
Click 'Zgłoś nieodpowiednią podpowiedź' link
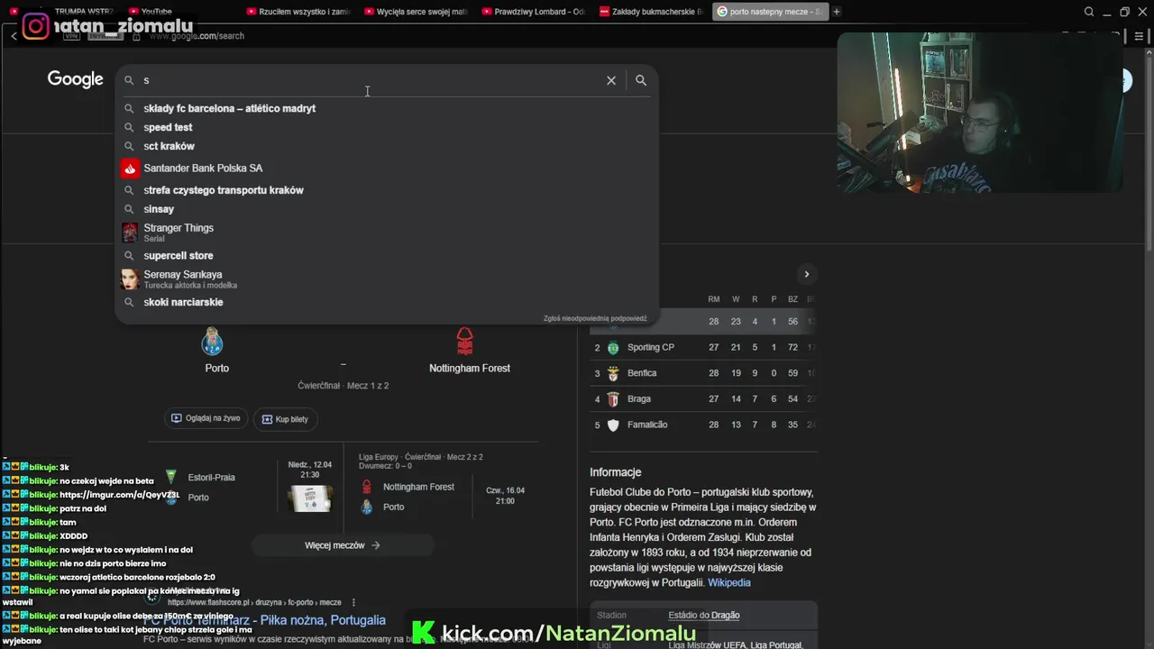595,318
